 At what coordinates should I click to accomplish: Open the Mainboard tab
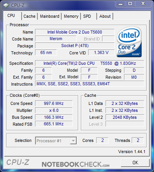point(50,16)
